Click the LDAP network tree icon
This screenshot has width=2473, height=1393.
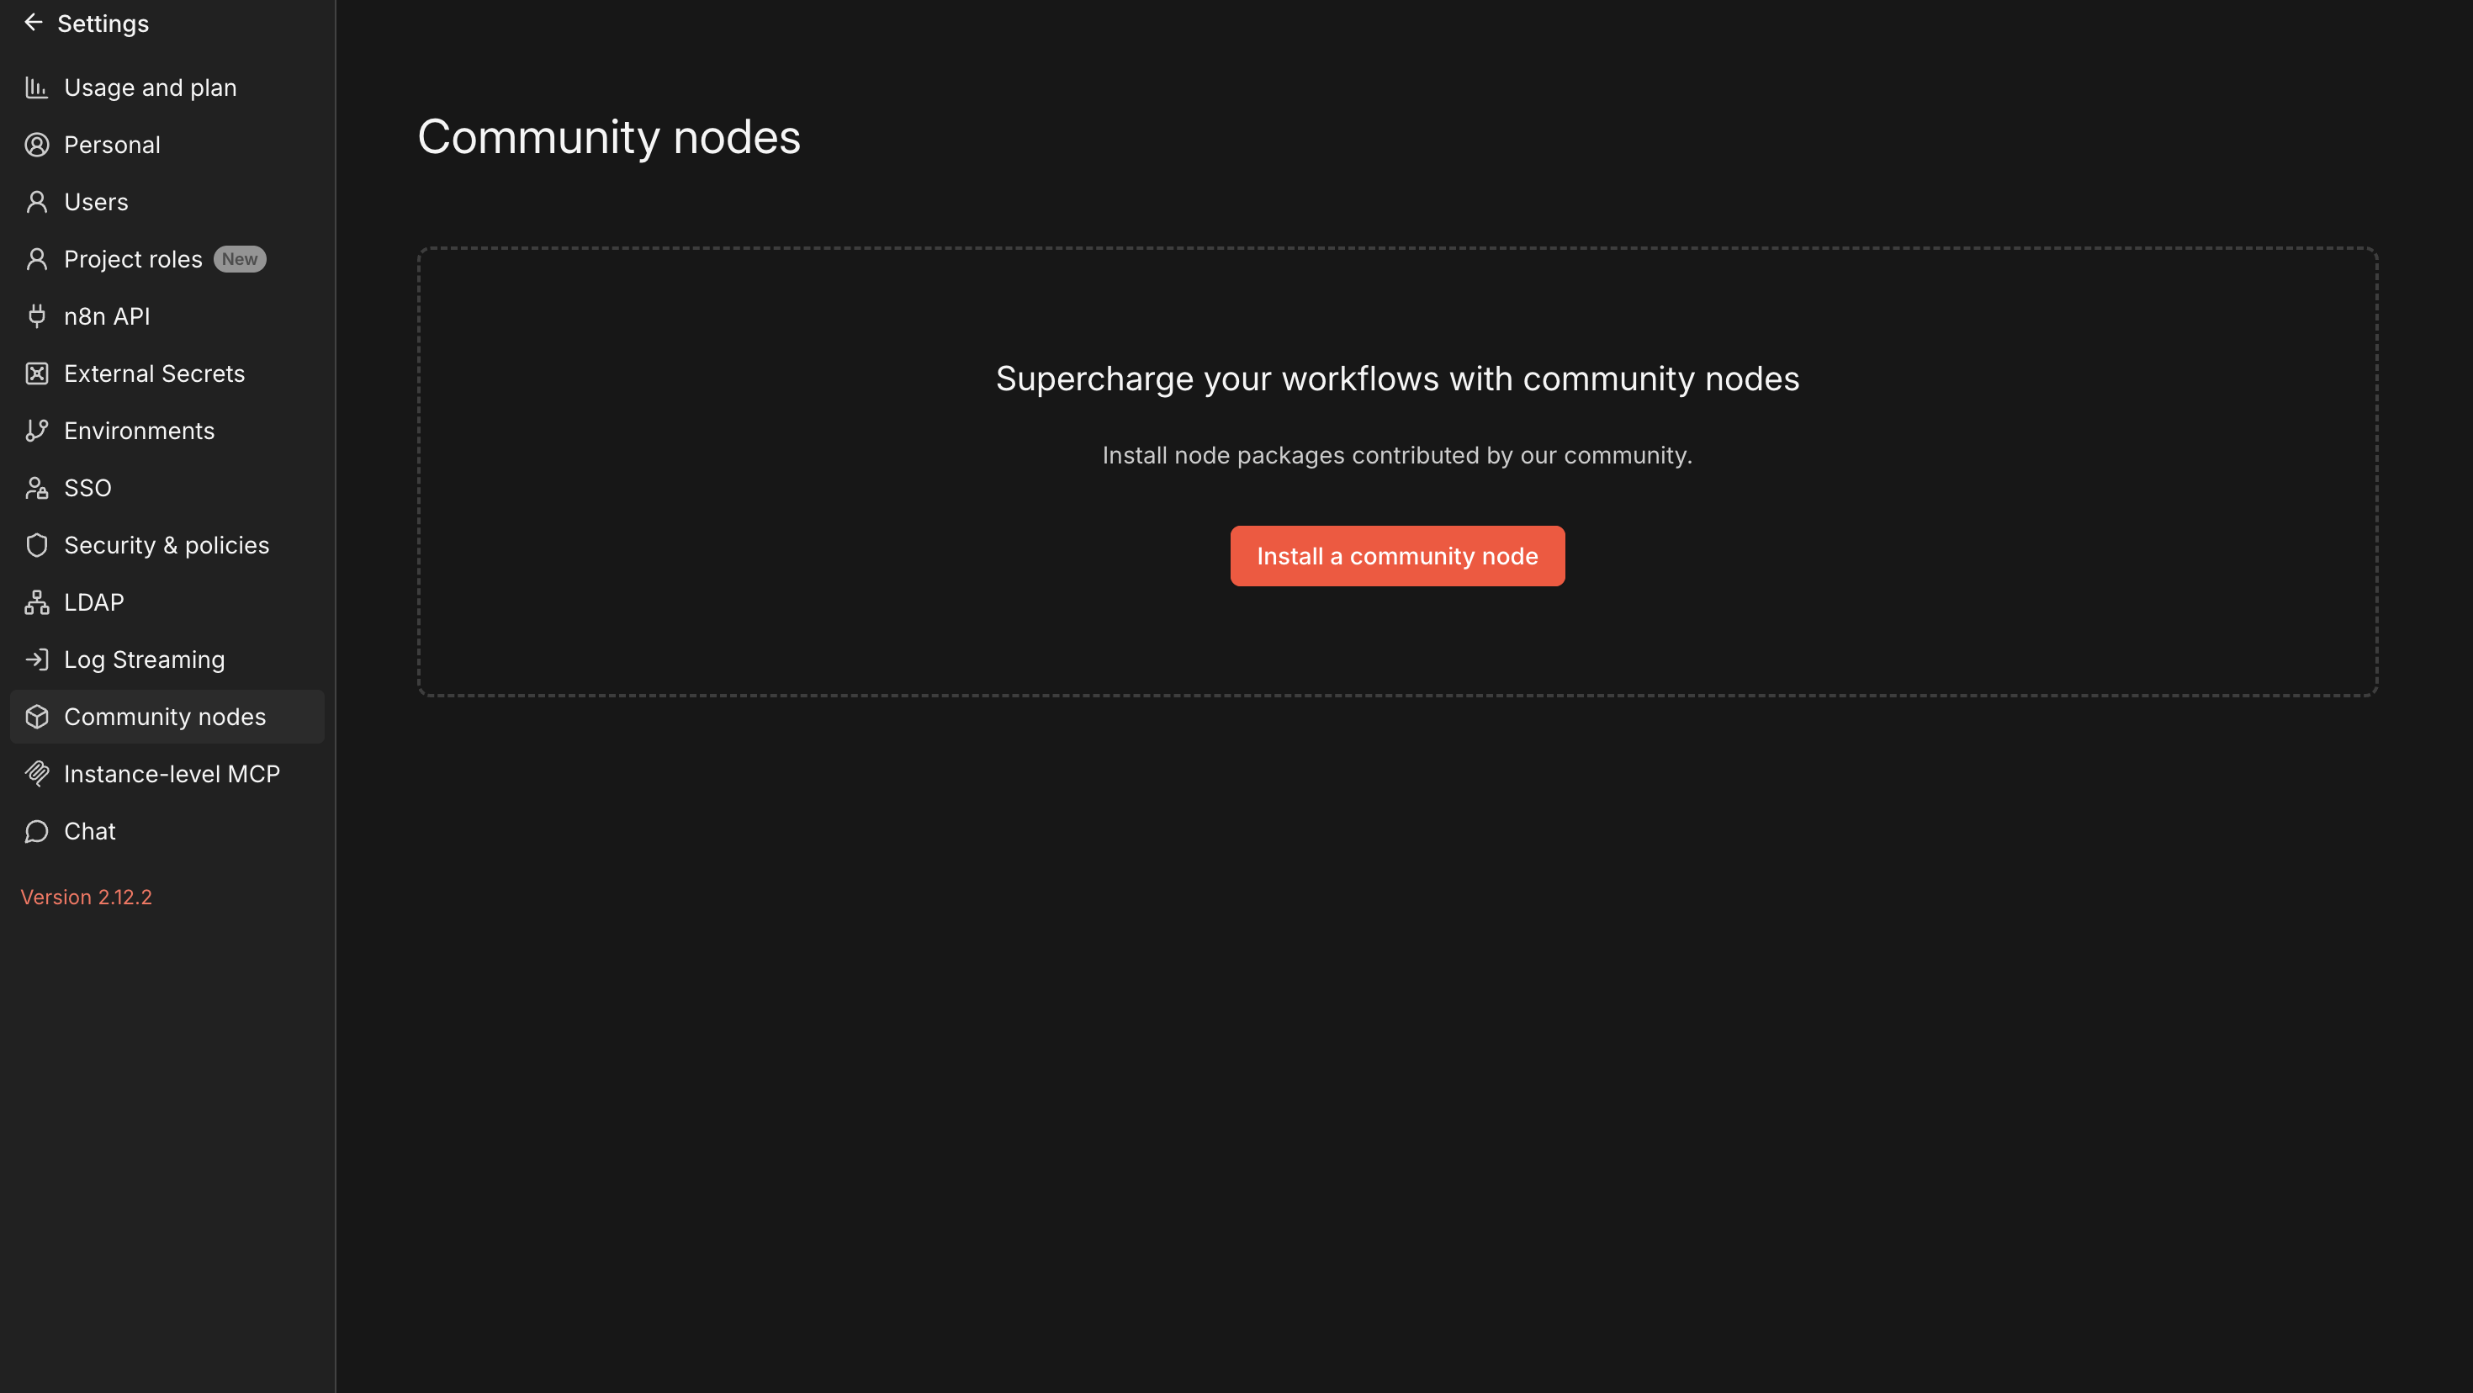[x=36, y=602]
